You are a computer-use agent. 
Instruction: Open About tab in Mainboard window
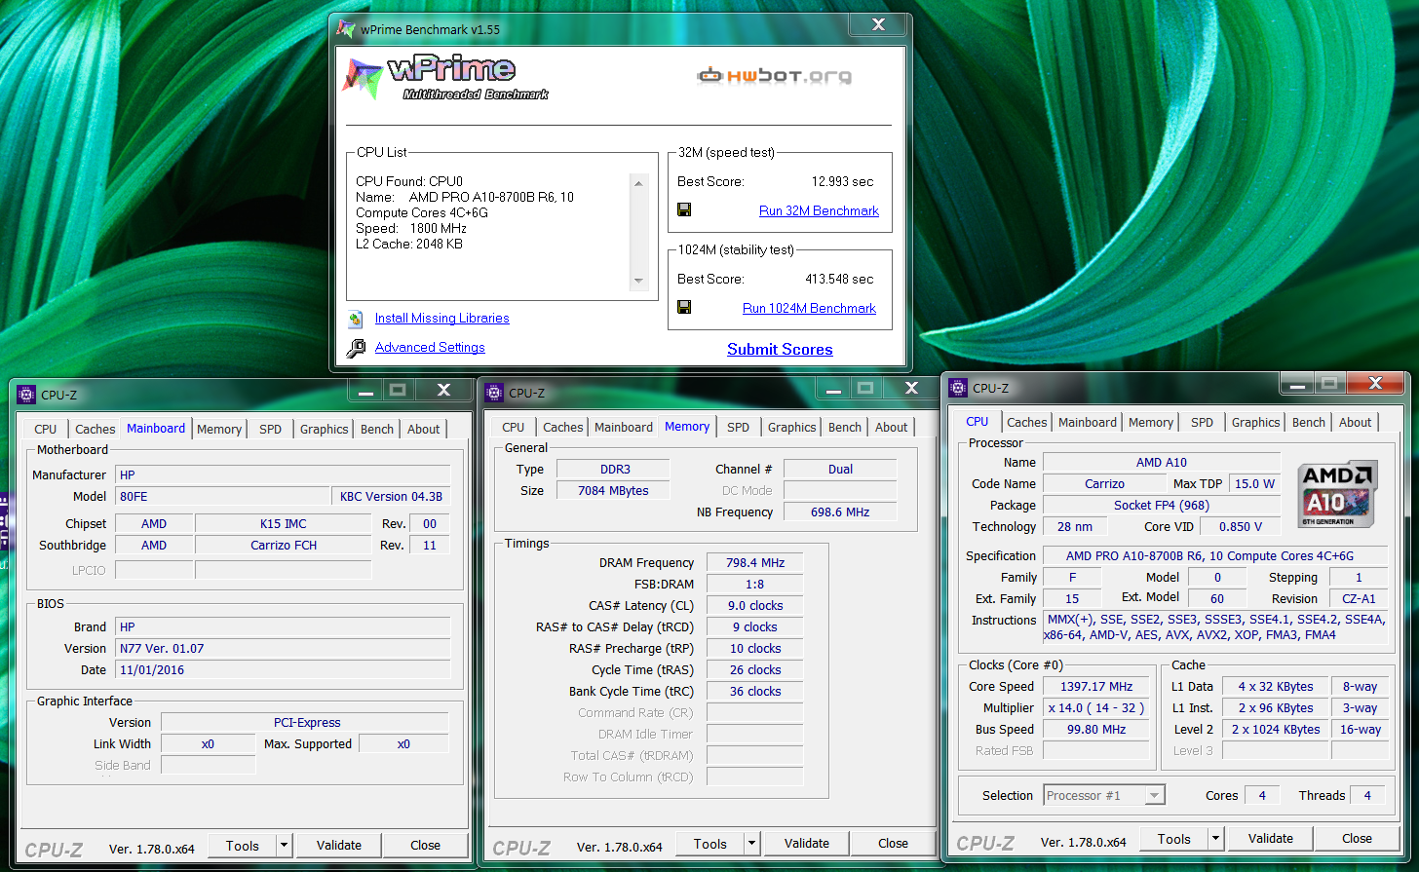(424, 429)
